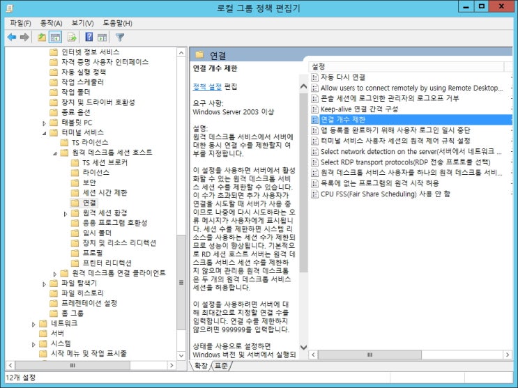Image resolution: width=518 pixels, height=388 pixels.
Task: Click the policy icon for Select RDP transport protocols
Action: pos(315,162)
